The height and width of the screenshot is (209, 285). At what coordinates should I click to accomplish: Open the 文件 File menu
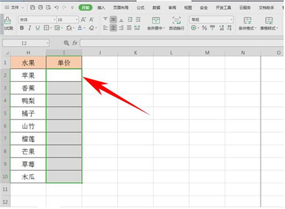coord(14,7)
